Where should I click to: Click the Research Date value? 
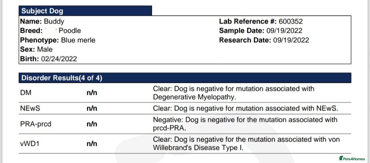pyautogui.click(x=291, y=40)
